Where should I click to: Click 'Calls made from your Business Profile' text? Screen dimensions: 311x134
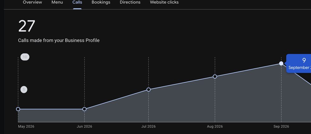[x=59, y=40]
